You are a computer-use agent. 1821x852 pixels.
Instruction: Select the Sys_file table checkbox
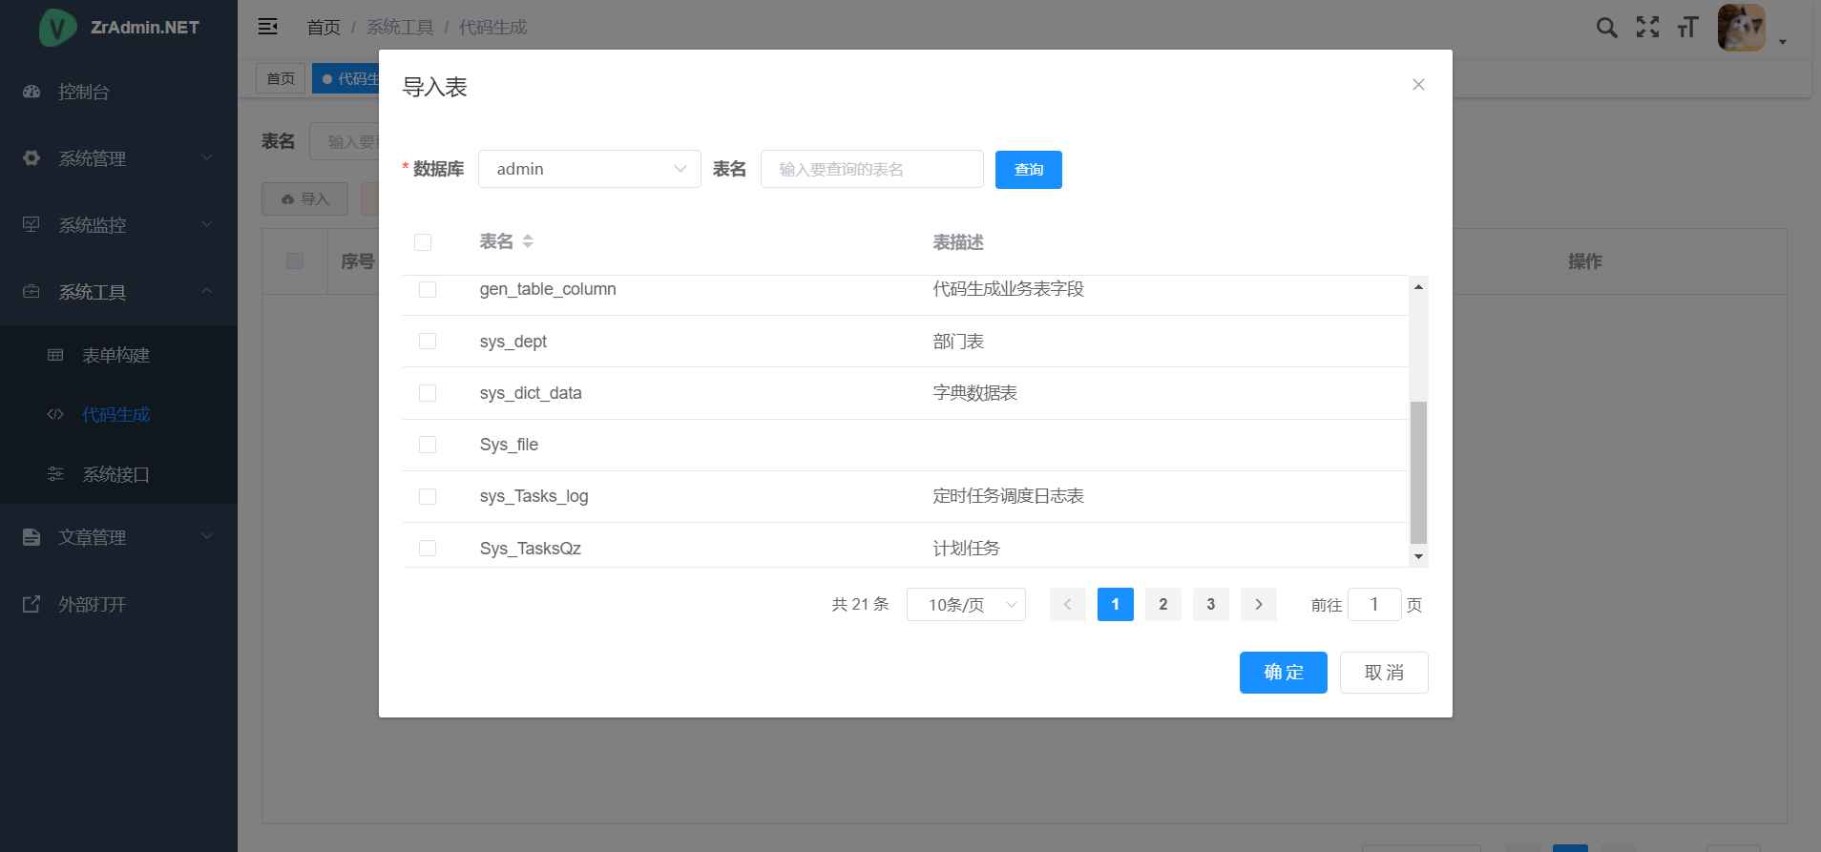(428, 445)
